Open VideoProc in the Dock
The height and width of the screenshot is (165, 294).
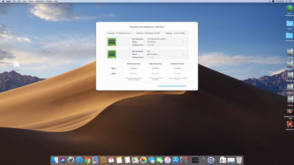[211, 160]
